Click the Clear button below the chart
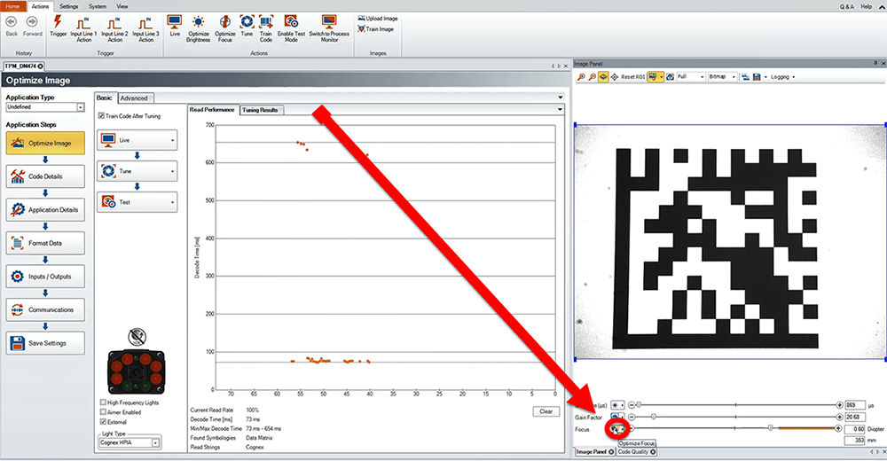 pos(546,411)
